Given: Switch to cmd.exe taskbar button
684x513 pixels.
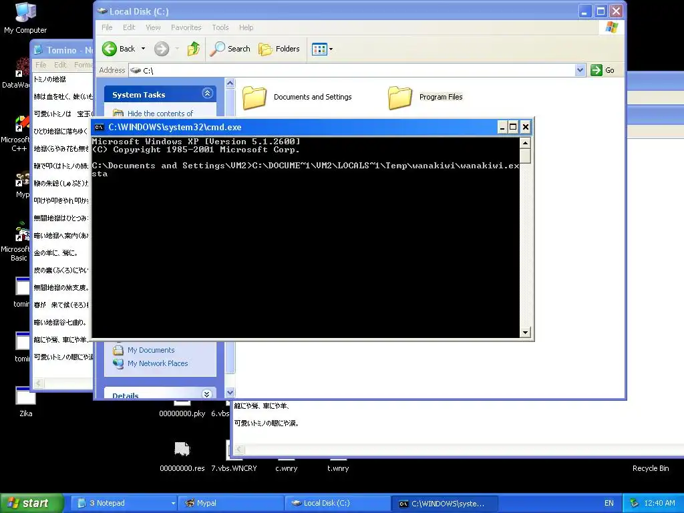Looking at the screenshot, I should (x=444, y=504).
